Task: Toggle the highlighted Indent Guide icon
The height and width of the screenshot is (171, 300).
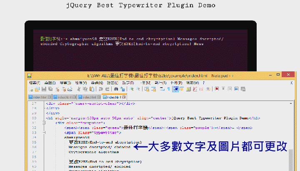Action: click(175, 89)
